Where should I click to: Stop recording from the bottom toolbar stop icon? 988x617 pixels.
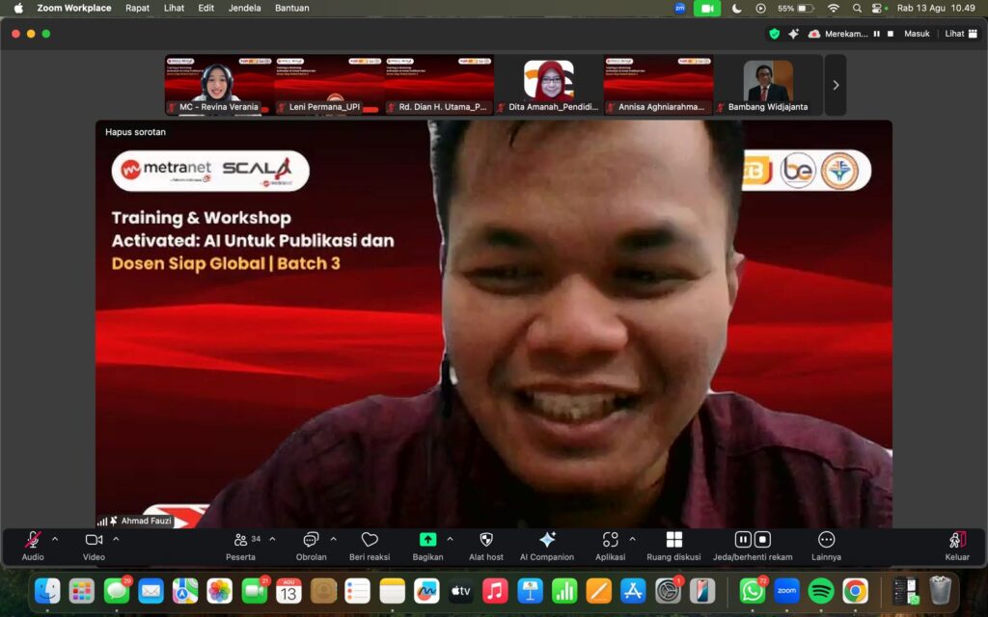click(762, 540)
